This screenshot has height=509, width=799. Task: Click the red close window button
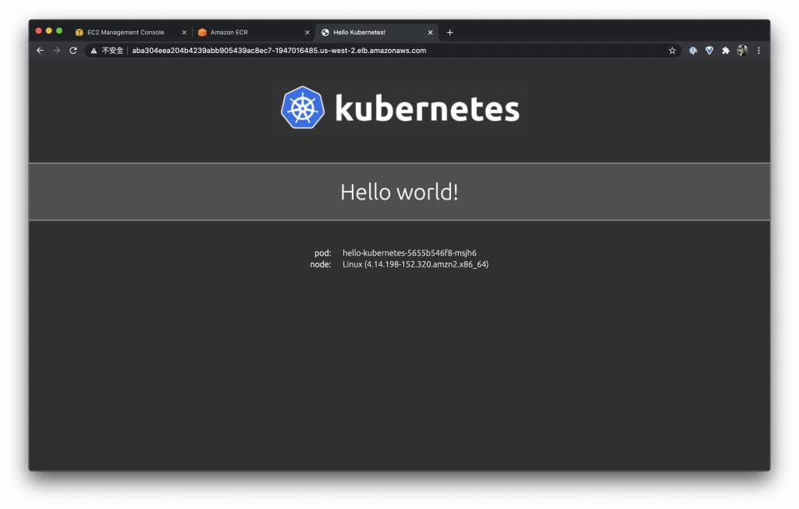(x=39, y=31)
